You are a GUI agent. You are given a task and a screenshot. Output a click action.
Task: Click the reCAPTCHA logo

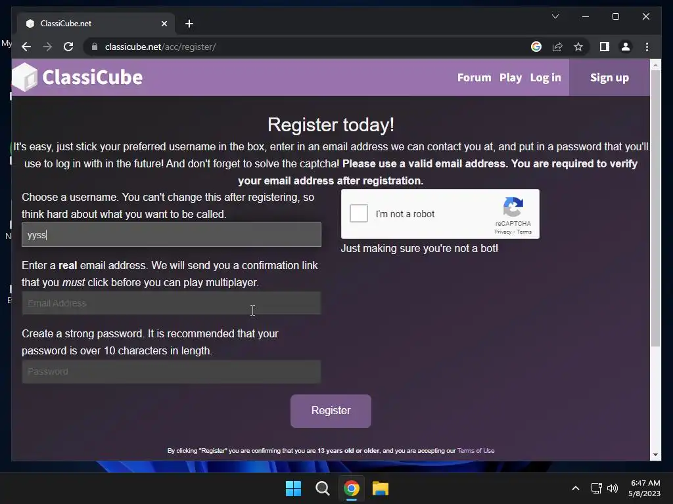(513, 207)
